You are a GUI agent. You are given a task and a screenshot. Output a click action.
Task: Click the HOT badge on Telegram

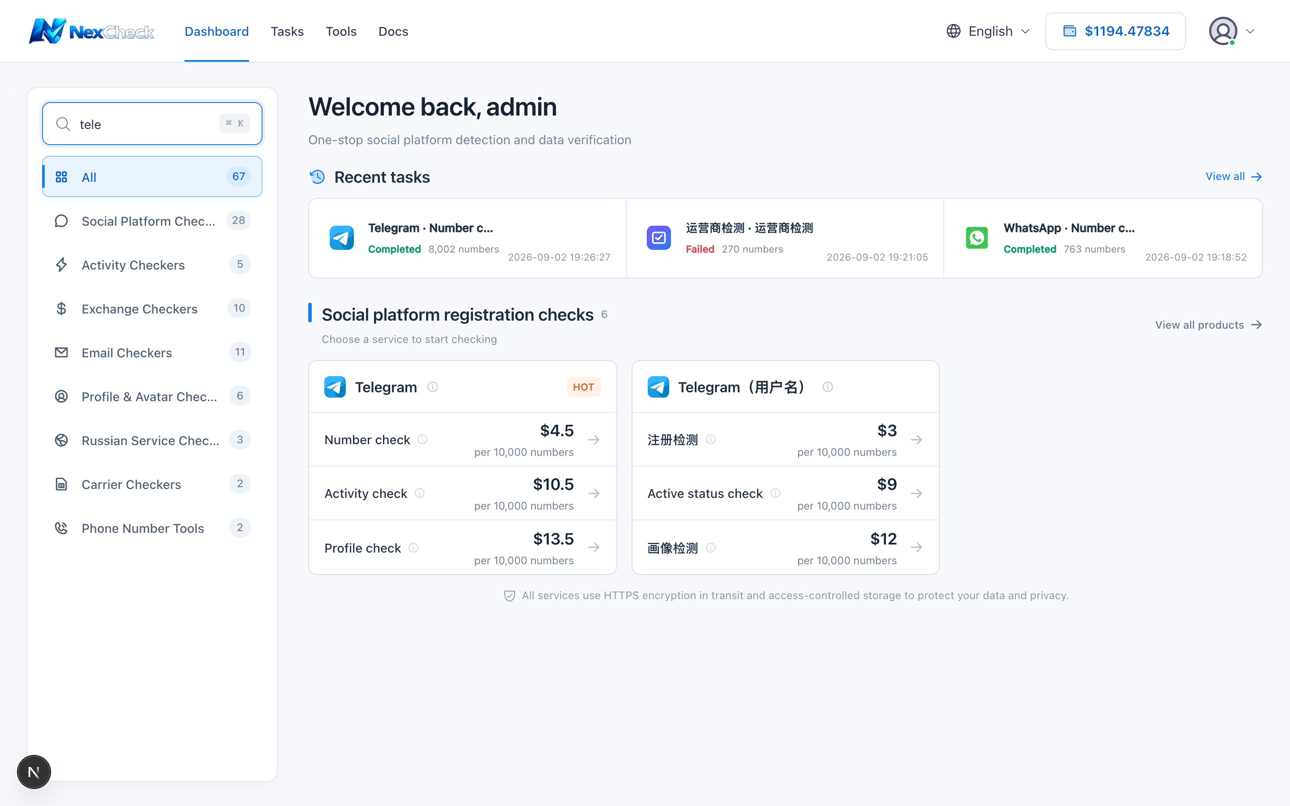point(584,387)
